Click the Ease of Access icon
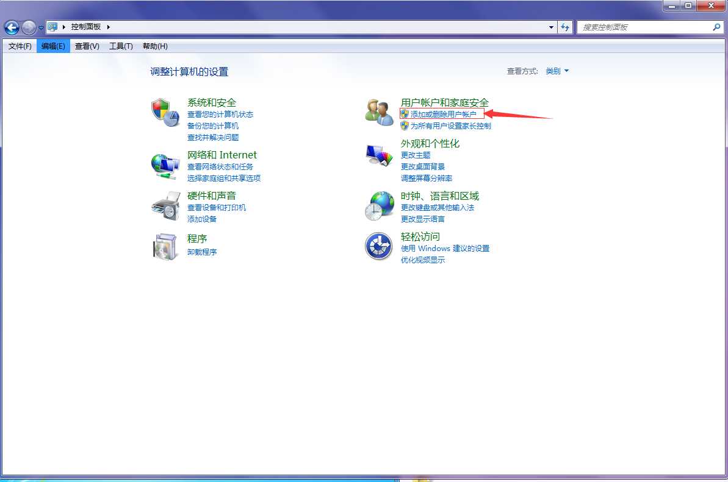The width and height of the screenshot is (728, 482). [379, 246]
